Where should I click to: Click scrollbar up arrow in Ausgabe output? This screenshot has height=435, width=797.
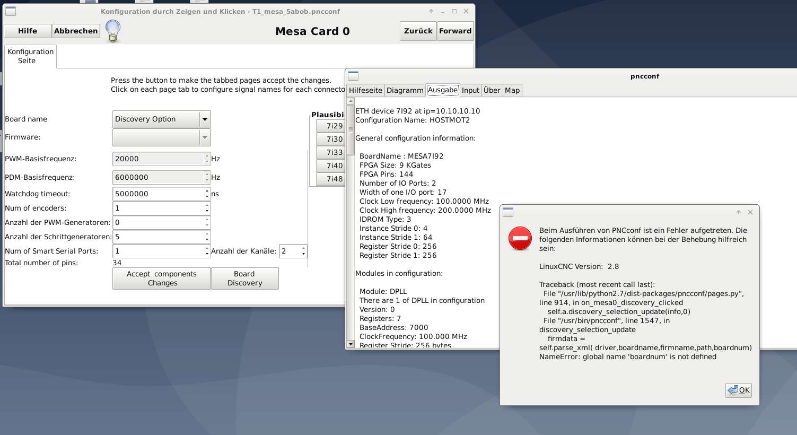(351, 101)
